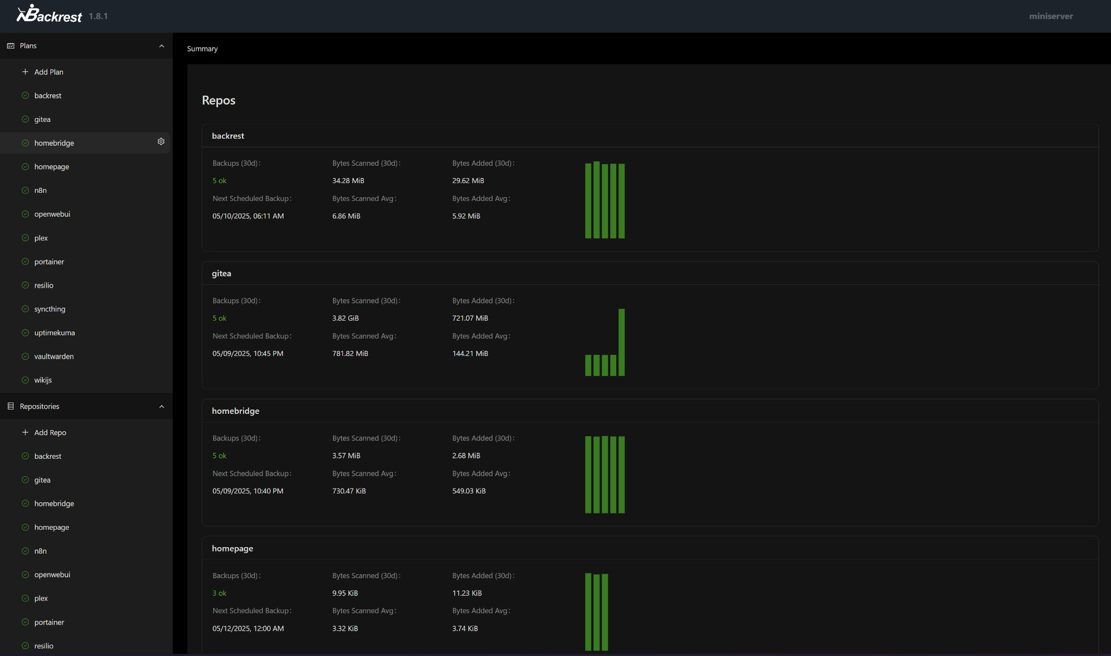The height and width of the screenshot is (656, 1111).
Task: Click the Backrest logo in header
Action: (49, 15)
